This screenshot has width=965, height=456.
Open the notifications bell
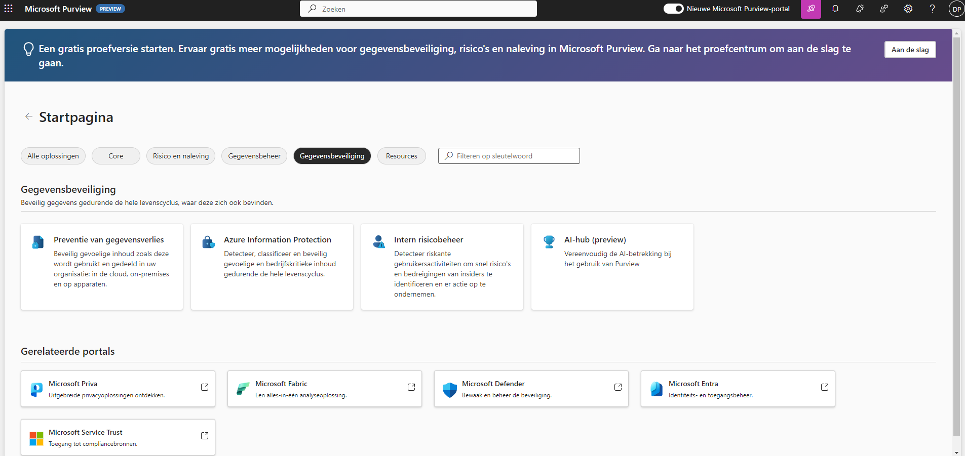click(836, 9)
